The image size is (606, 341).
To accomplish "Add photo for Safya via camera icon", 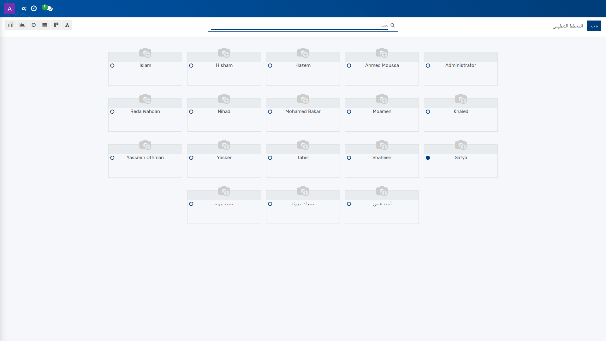I will 461,145.
